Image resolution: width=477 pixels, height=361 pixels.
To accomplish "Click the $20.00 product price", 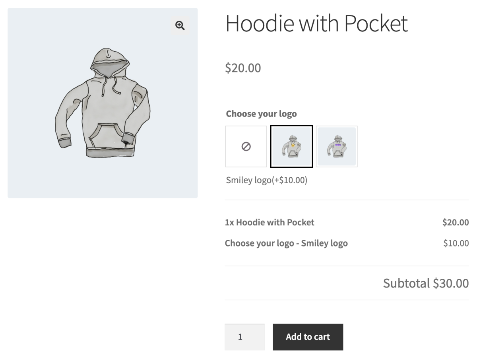I will 243,68.
